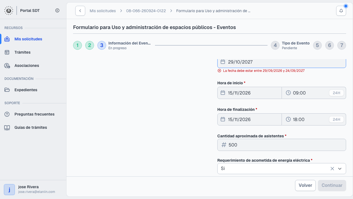Open Mis solicitudes breadcrumb link

pyautogui.click(x=103, y=11)
